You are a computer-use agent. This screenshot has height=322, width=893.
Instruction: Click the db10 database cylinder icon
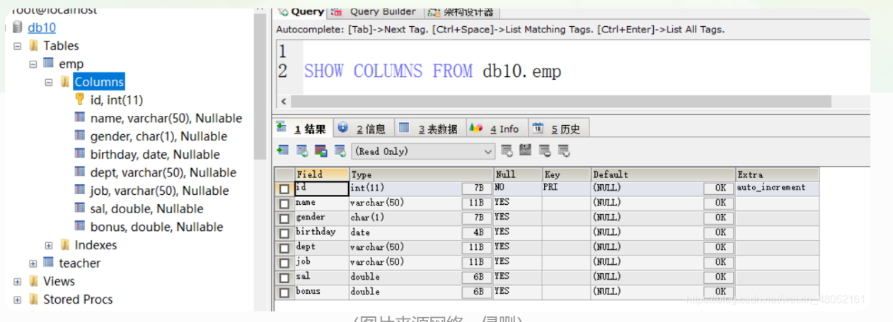point(18,28)
